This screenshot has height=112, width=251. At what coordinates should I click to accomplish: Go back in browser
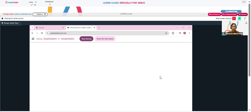click(x=32, y=33)
